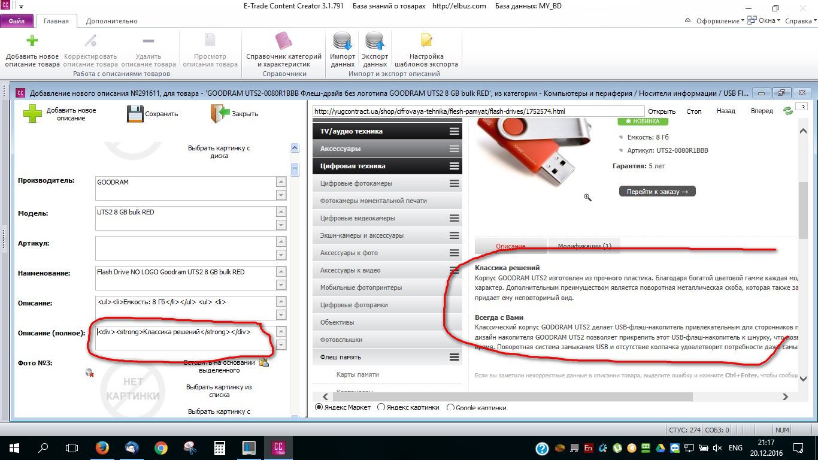818x460 pixels.
Task: Click the Save floppy disk icon
Action: click(135, 114)
